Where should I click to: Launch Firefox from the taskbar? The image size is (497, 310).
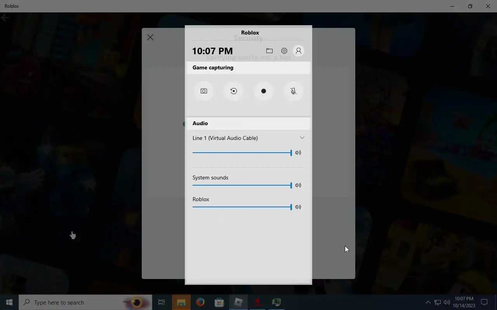(x=200, y=302)
